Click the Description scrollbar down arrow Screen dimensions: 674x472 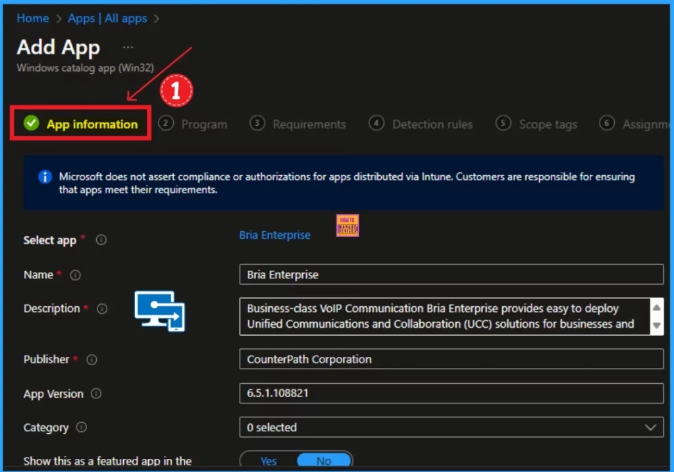click(x=656, y=325)
